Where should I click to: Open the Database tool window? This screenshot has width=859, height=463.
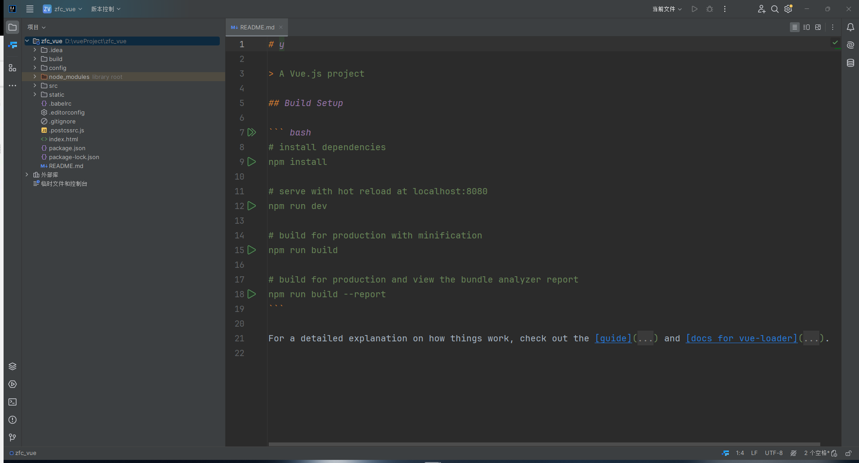point(850,63)
